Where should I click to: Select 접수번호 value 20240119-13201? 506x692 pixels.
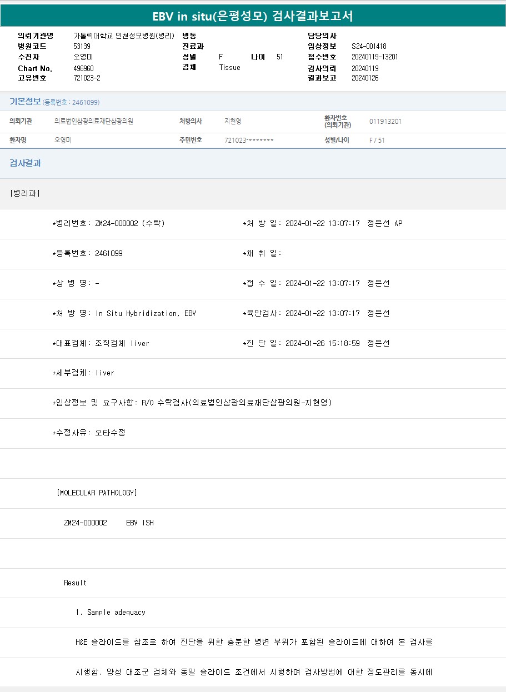(x=374, y=57)
